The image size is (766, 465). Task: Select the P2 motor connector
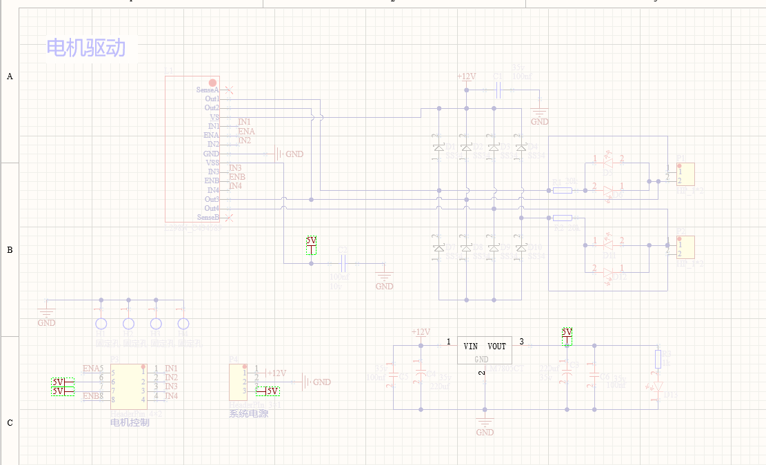click(685, 247)
